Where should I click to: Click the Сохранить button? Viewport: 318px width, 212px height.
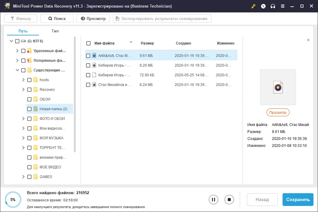coord(298,200)
